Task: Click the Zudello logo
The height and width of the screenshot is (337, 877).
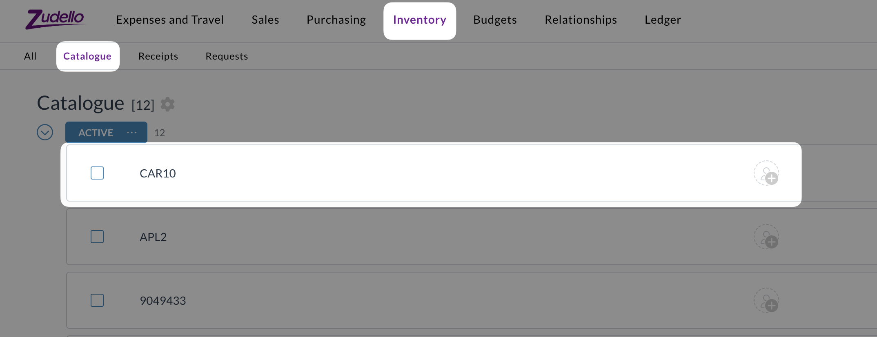Action: point(55,19)
